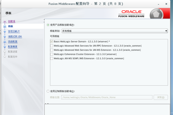Viewport: 173px width, 115px height.
Task: Click the 管理员帐户 step bullet icon
Action: pyautogui.click(x=5, y=31)
